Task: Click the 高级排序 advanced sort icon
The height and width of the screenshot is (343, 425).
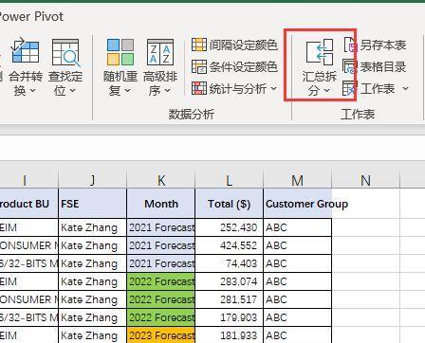Action: click(x=160, y=52)
